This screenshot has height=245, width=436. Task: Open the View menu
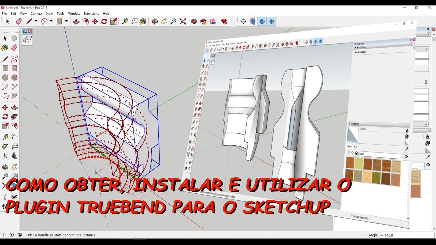pyautogui.click(x=23, y=14)
